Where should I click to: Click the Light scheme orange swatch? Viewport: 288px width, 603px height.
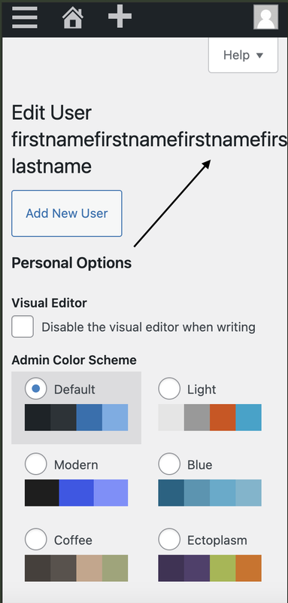[x=223, y=418]
